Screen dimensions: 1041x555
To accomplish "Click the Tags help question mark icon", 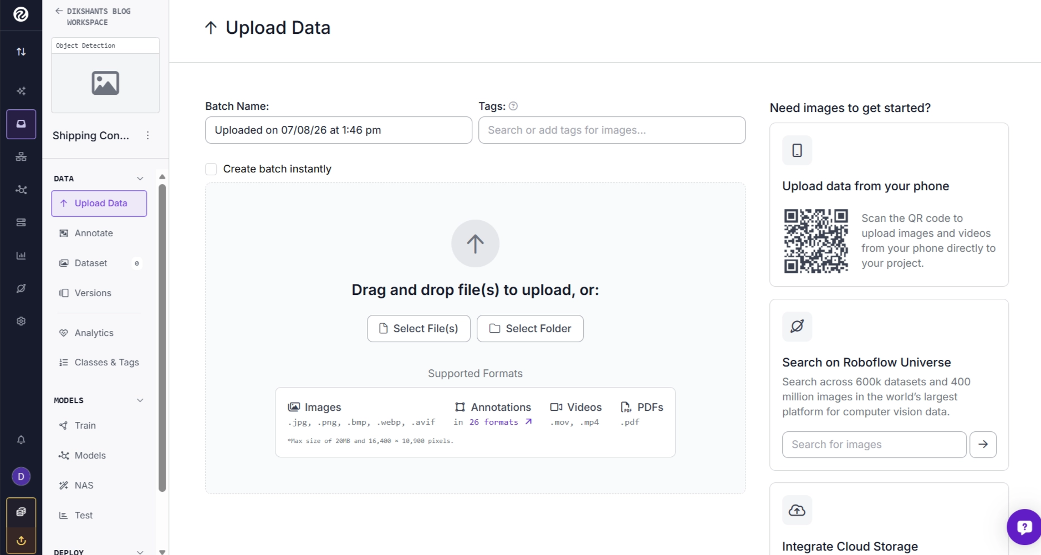I will (x=513, y=106).
